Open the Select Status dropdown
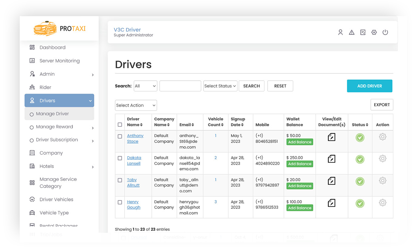The height and width of the screenshot is (250, 413). click(x=220, y=86)
